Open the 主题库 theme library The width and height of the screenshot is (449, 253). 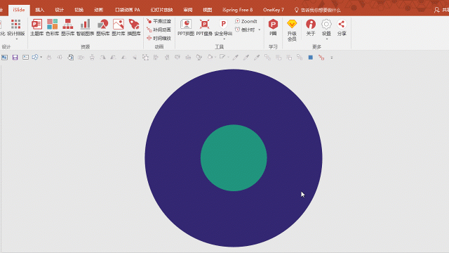(x=36, y=27)
